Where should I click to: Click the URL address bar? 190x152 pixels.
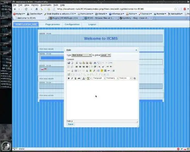[114, 9]
